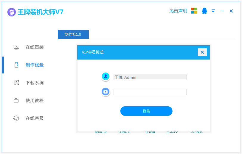Screen dimensions: 242x154
Task: Open 在线客服 in the sidebar
Action: click(x=35, y=118)
